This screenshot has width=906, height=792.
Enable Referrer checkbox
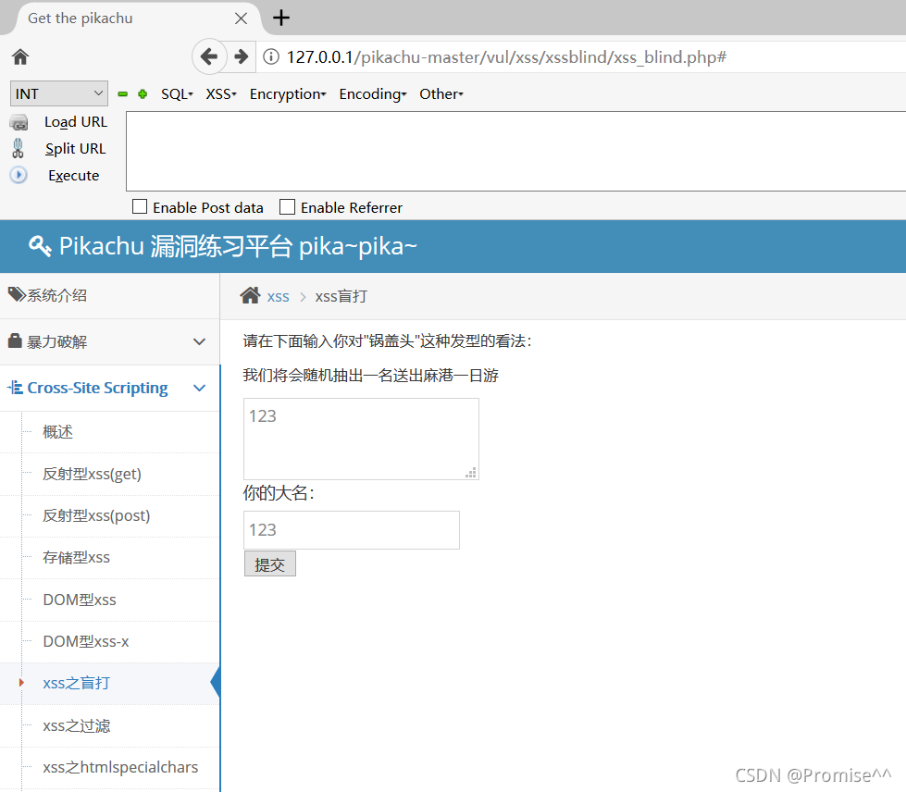point(287,207)
